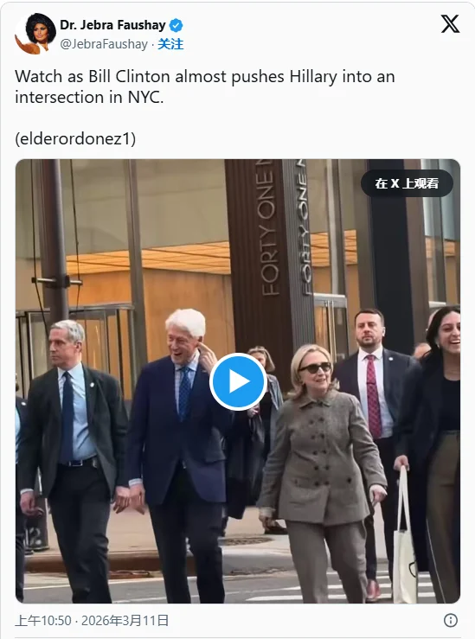Click the 在 X 上观看 button

(407, 183)
